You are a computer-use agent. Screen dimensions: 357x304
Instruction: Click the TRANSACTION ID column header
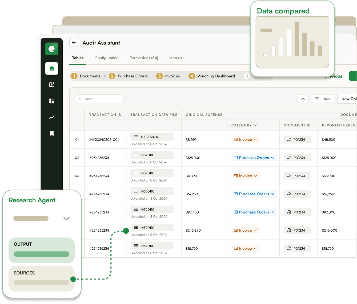click(x=105, y=115)
